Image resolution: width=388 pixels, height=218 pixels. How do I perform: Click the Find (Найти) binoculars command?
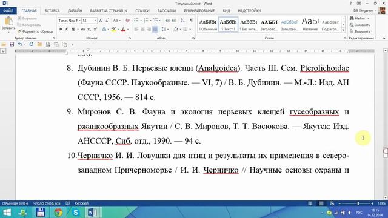click(357, 19)
